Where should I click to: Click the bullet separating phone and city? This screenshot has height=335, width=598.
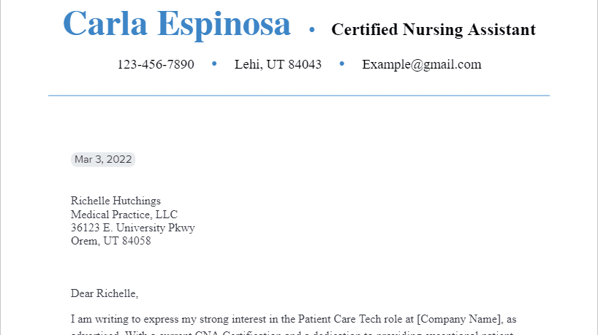click(x=214, y=64)
